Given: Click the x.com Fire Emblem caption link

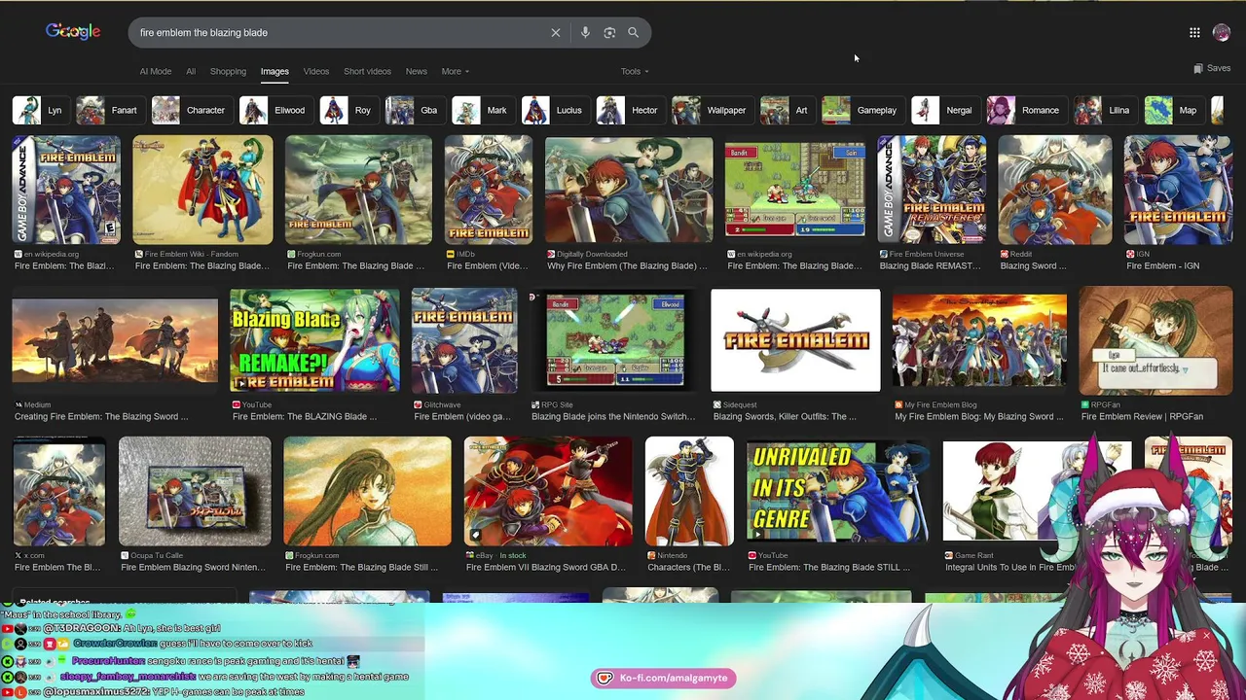Looking at the screenshot, I should click(x=57, y=567).
